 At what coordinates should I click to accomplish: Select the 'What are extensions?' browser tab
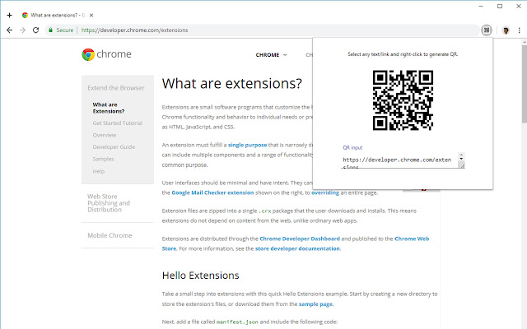57,15
